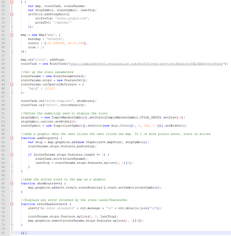Click routeTask.solve(routeParams) on line 62

[x=62, y=159]
